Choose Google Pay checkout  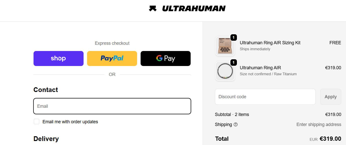[x=165, y=58]
